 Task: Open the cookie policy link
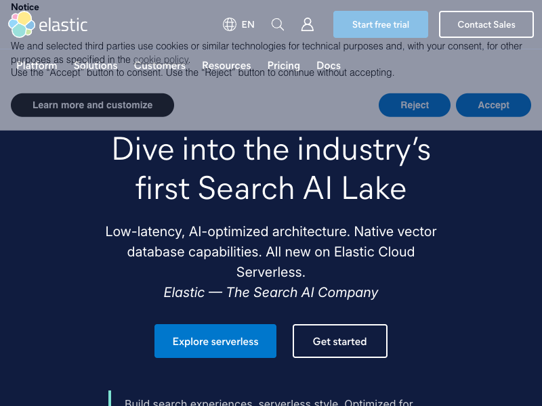pyautogui.click(x=161, y=60)
